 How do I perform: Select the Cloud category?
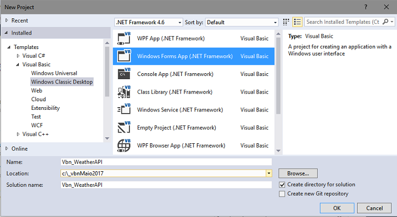[38, 99]
